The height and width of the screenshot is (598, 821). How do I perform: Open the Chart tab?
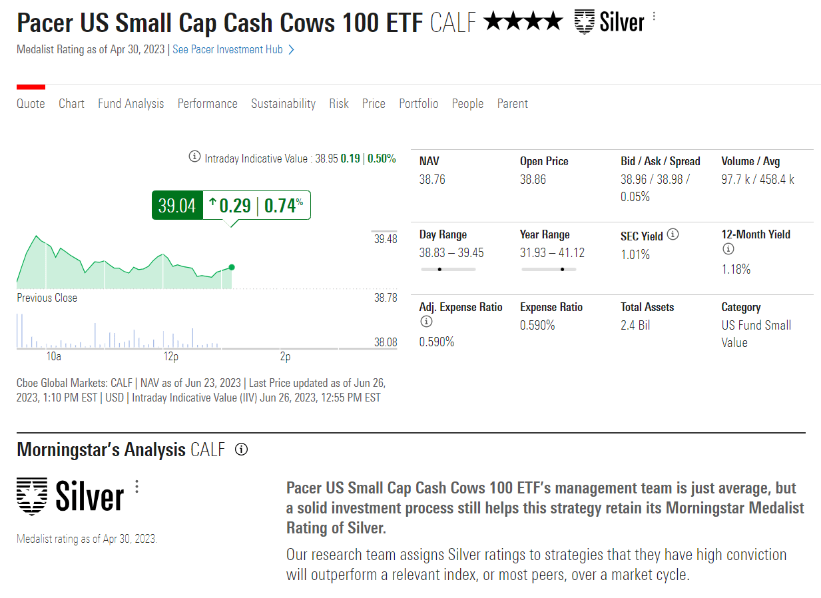[71, 103]
